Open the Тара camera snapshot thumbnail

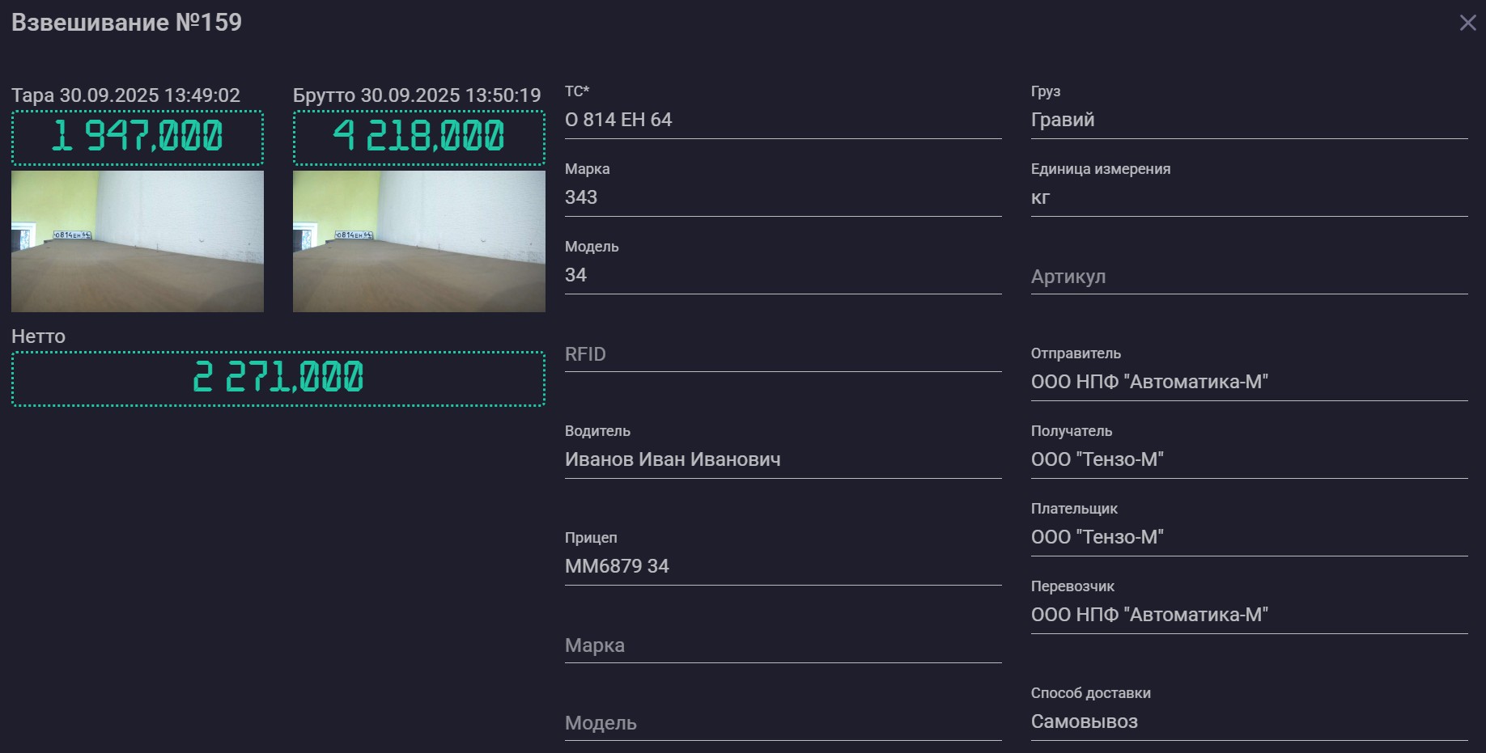tap(138, 241)
